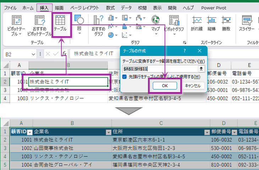
Task: Select 810-0001 postal code cell
Action: (x=224, y=165)
